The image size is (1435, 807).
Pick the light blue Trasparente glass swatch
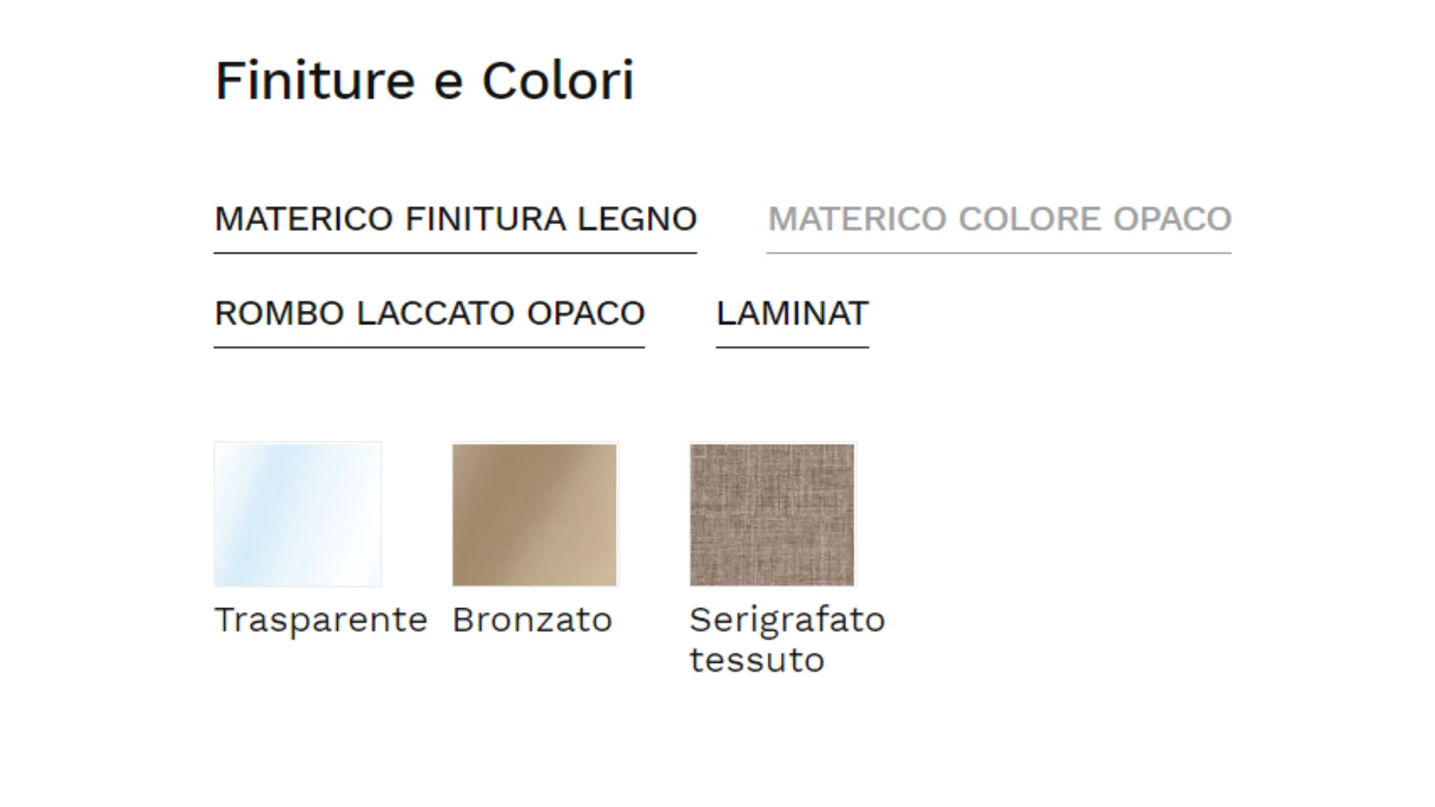pyautogui.click(x=297, y=514)
